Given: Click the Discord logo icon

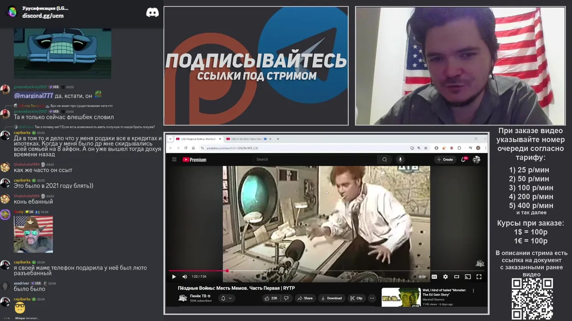Looking at the screenshot, I should 152,12.
